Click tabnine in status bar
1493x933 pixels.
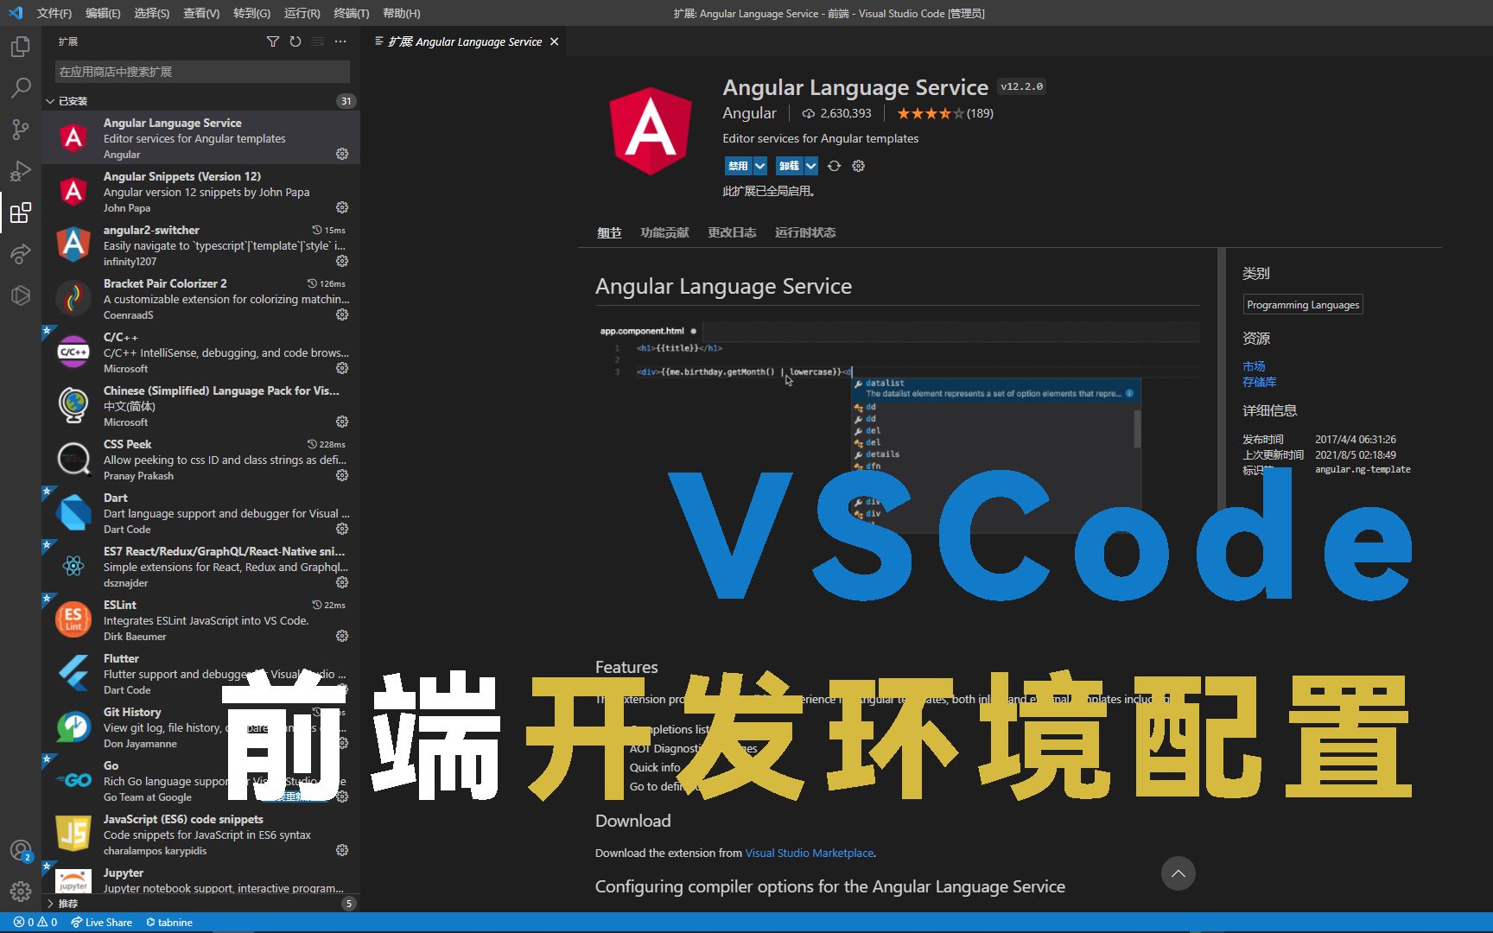coord(169,922)
